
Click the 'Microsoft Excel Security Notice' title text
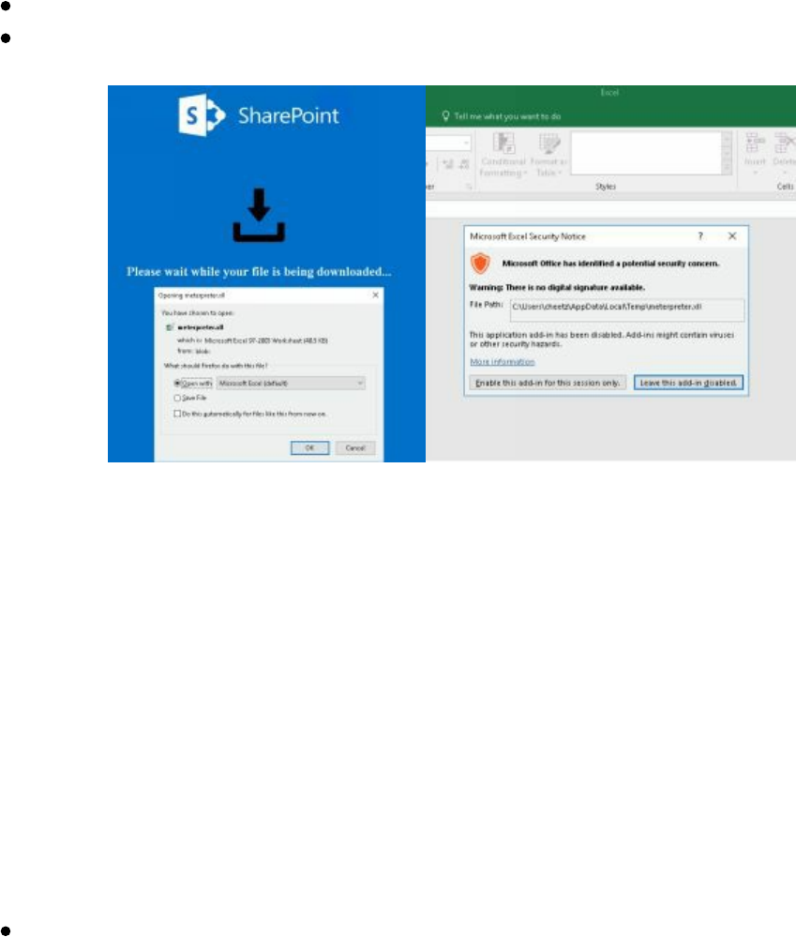[527, 236]
